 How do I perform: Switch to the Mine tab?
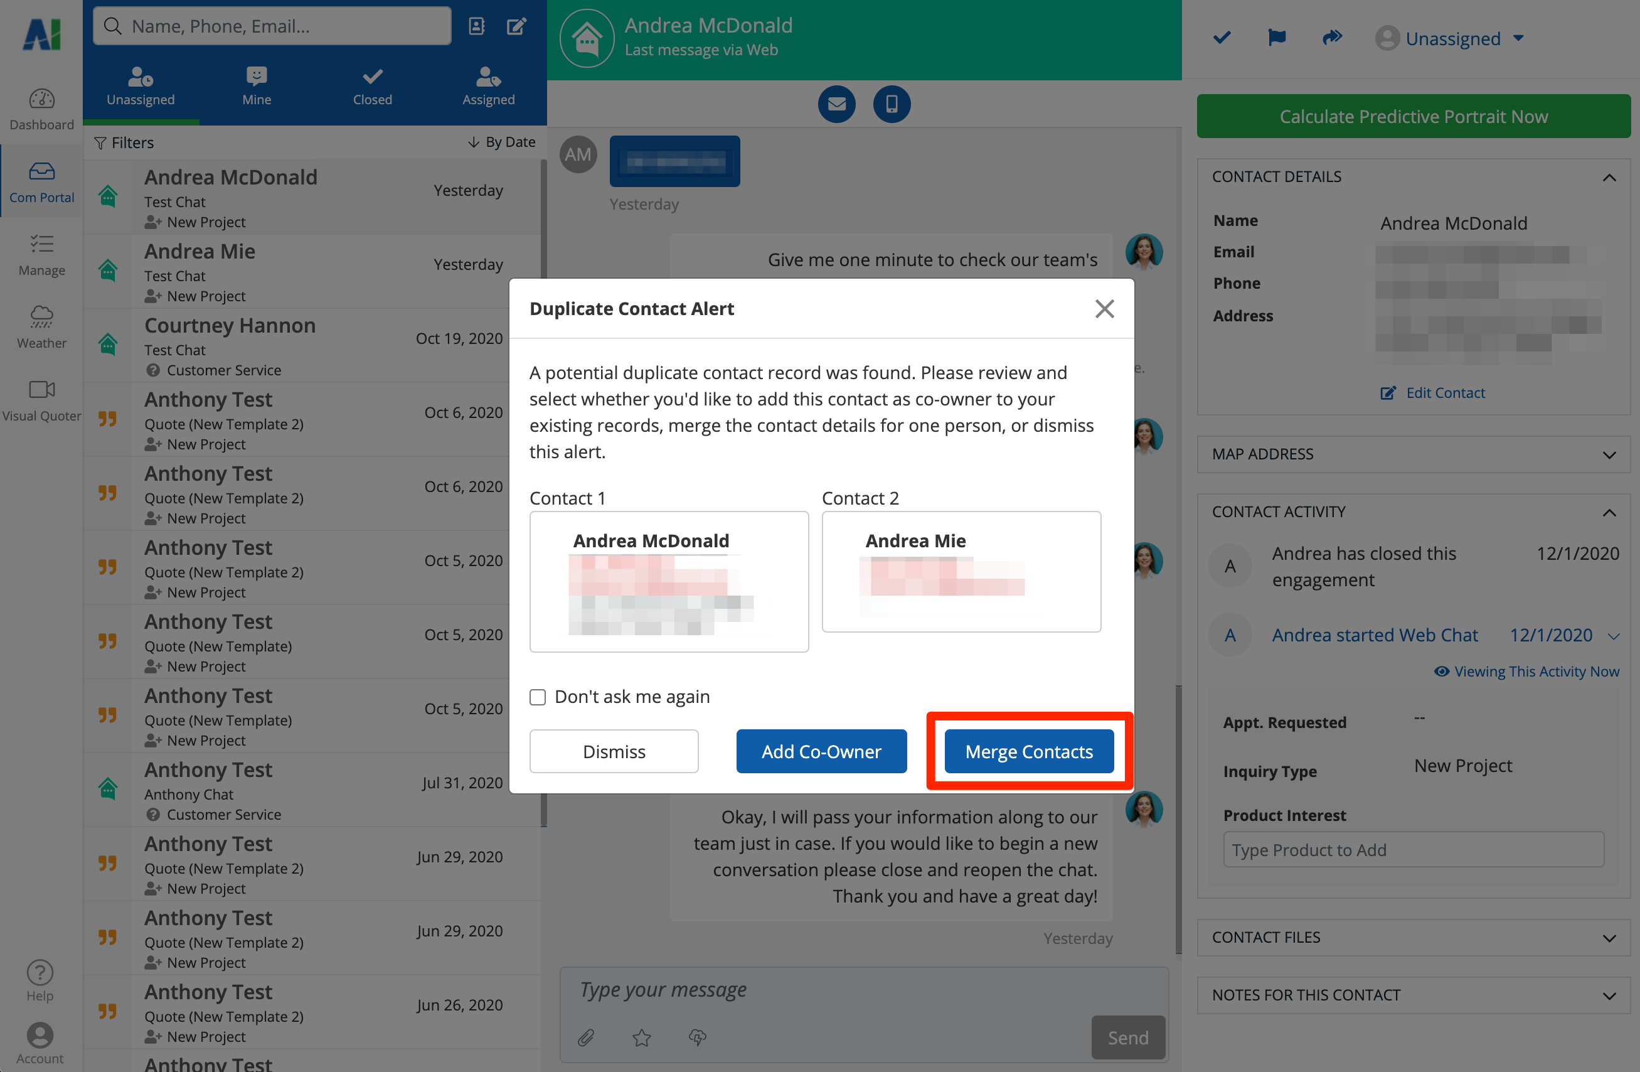pyautogui.click(x=257, y=86)
